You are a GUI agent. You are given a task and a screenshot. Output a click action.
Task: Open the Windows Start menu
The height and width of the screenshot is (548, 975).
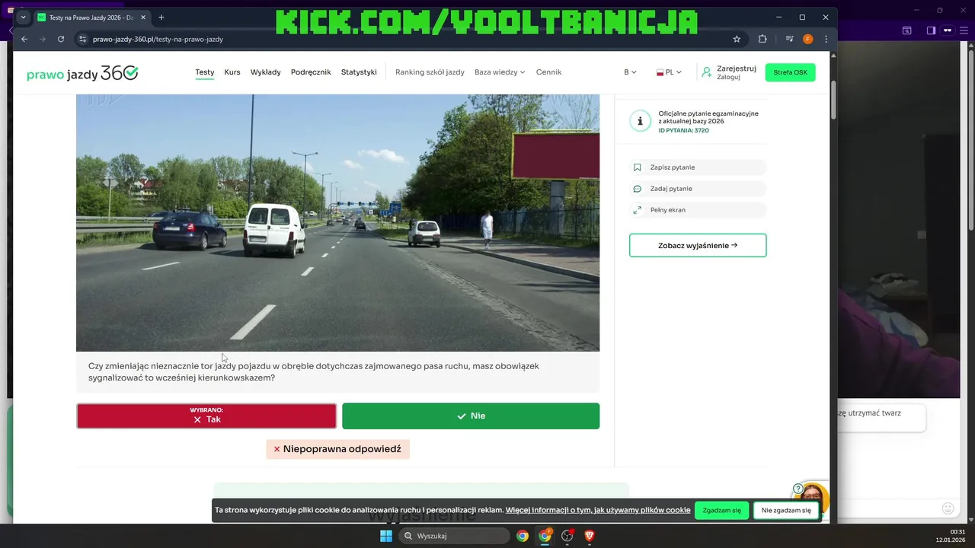(386, 536)
